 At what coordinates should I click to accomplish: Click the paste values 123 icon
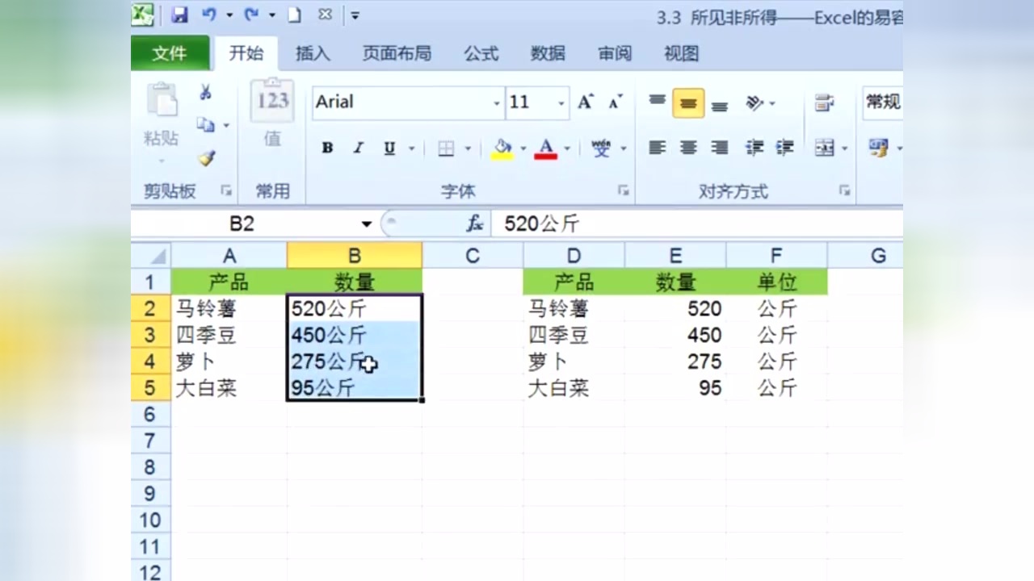(x=273, y=100)
